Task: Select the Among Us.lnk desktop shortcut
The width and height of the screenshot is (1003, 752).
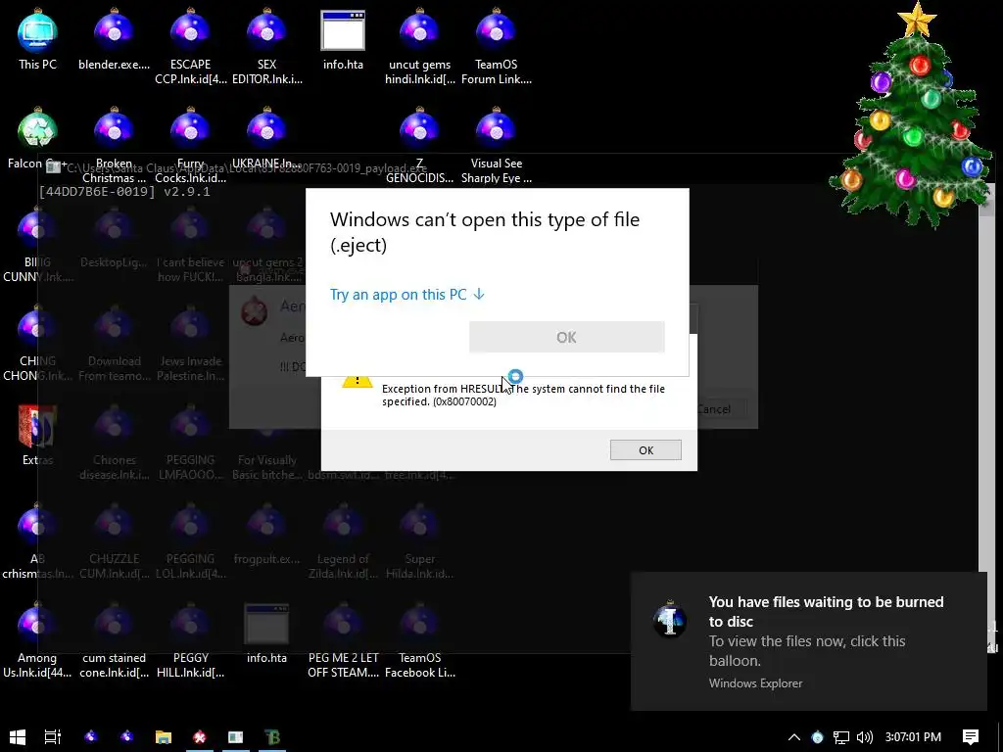Action: click(37, 639)
